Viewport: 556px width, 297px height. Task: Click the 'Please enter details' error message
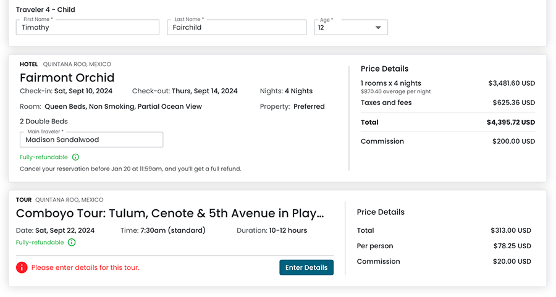pos(85,267)
